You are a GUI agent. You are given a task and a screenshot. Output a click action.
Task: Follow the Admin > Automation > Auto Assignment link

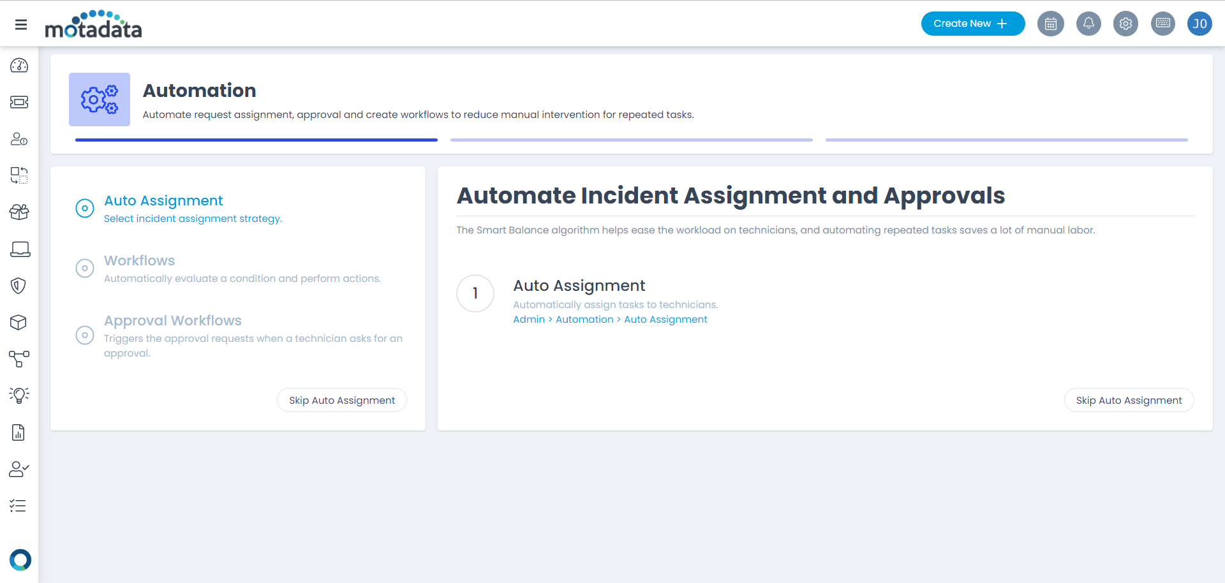pyautogui.click(x=610, y=320)
